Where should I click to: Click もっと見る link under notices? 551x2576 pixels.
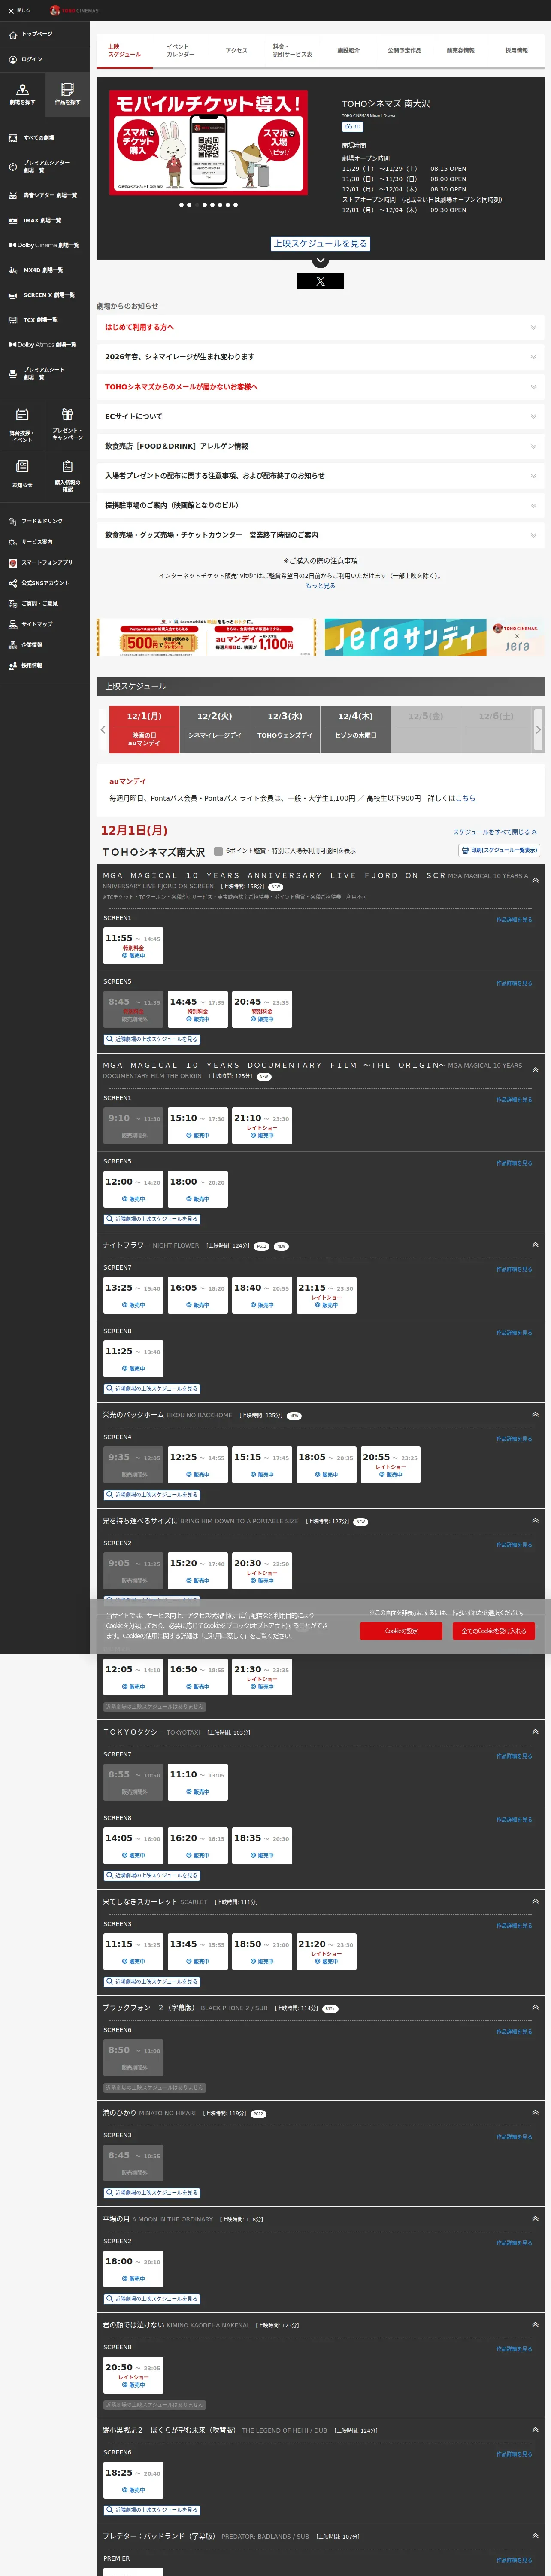(320, 586)
